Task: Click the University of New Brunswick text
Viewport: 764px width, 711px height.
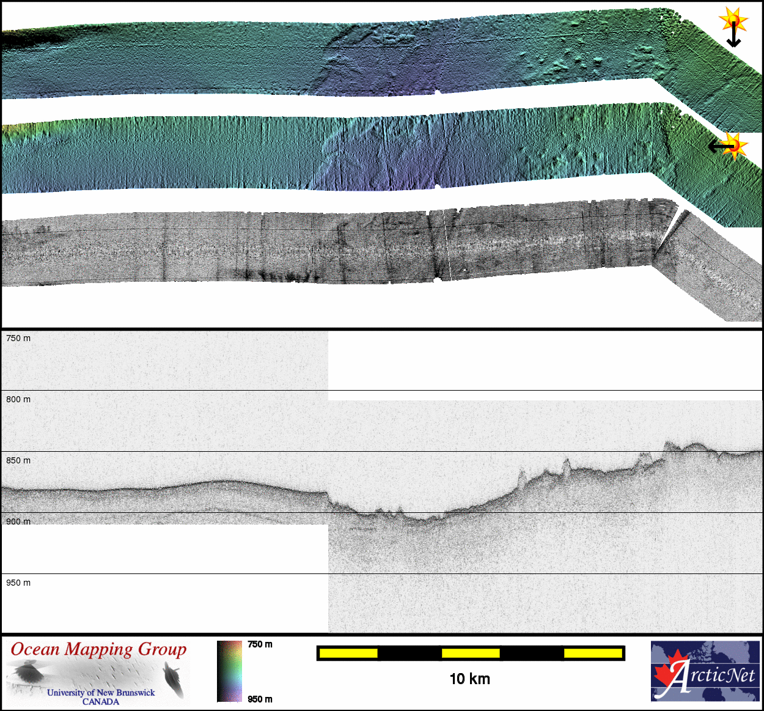Action: 101,693
